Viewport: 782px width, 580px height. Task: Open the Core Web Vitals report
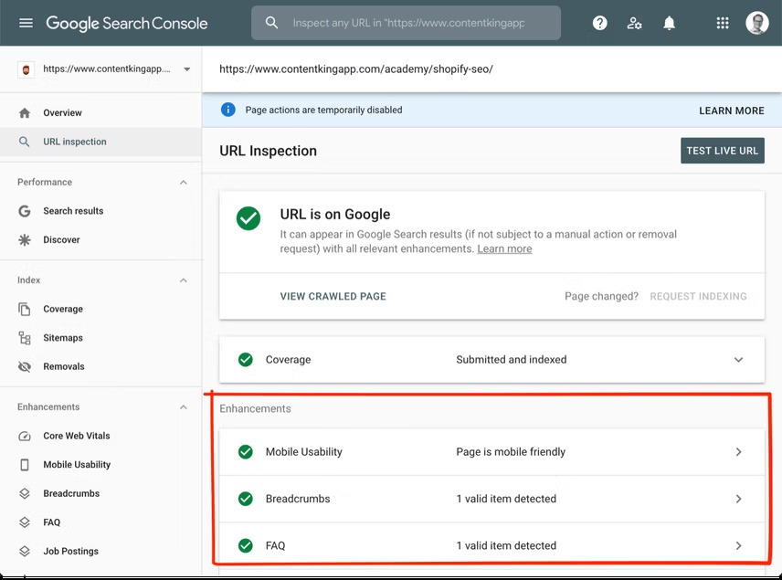click(77, 436)
